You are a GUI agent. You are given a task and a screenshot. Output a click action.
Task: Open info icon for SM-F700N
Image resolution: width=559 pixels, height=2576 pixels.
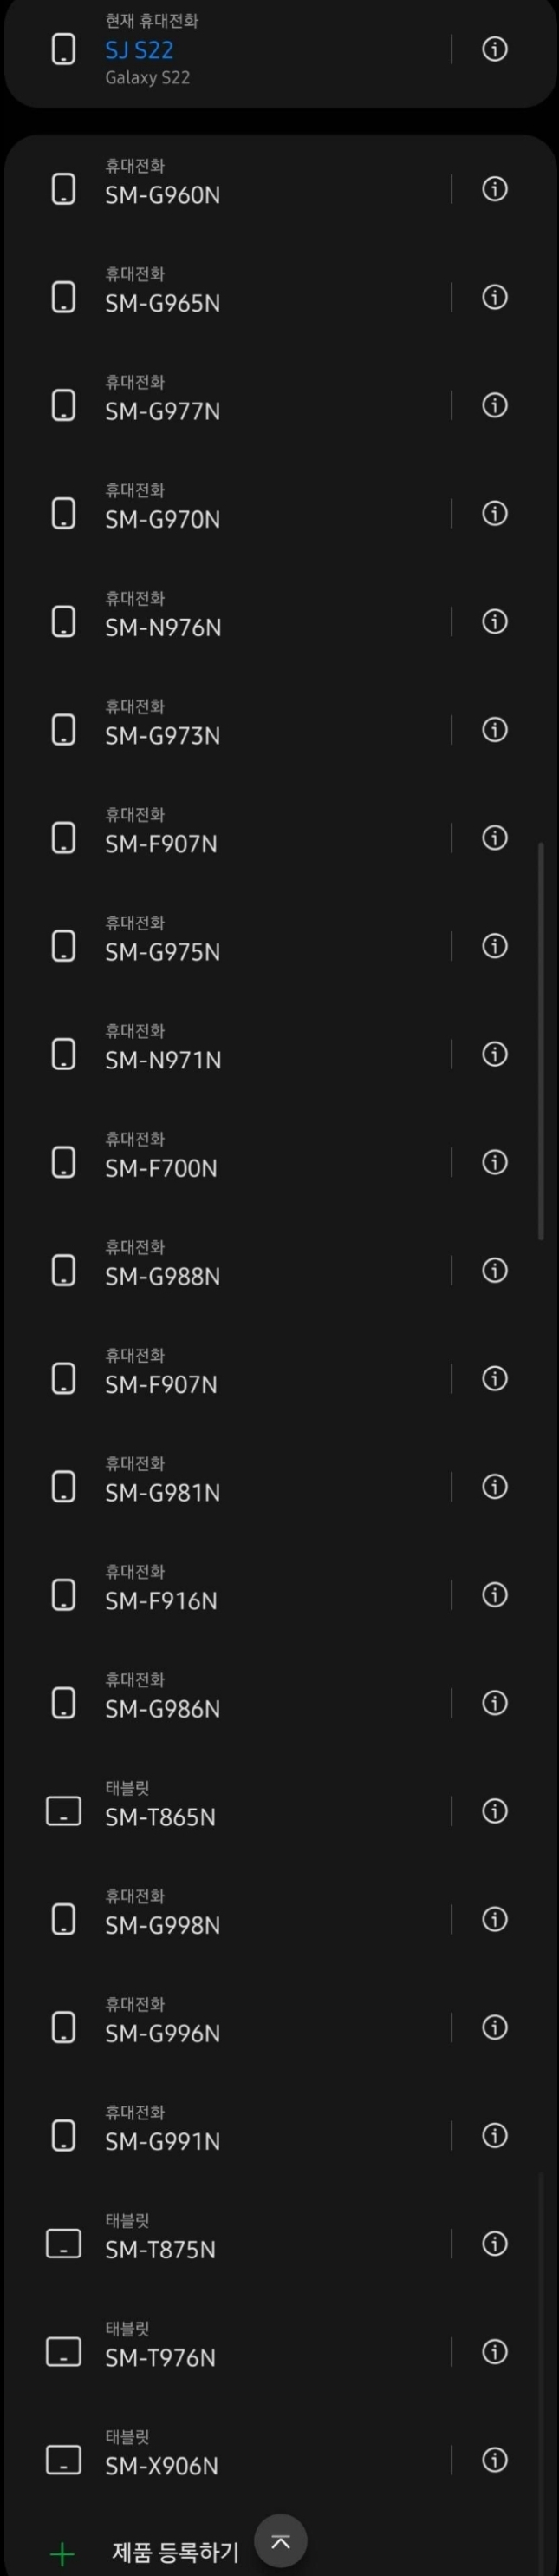494,1162
